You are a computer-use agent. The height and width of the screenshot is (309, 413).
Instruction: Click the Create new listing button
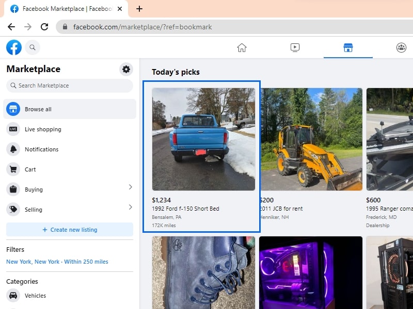tap(70, 230)
